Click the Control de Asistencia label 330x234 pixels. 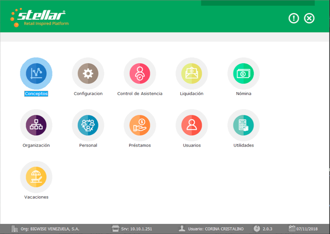pyautogui.click(x=140, y=94)
